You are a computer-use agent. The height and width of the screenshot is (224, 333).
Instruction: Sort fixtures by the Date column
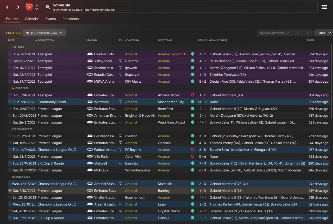11,40
